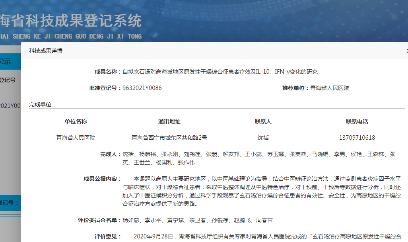Select the 公示 tab behind the dialog
The height and width of the screenshot is (242, 408).
6,62
